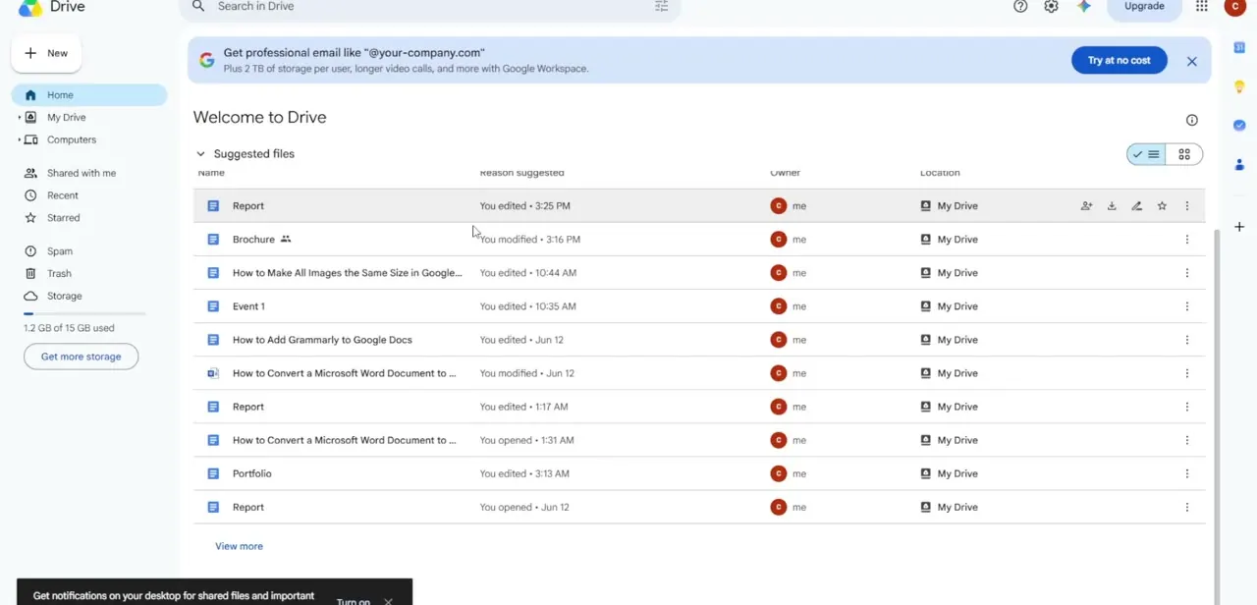This screenshot has width=1257, height=605.
Task: Download the Report edited 3:25 PM file
Action: (1112, 206)
